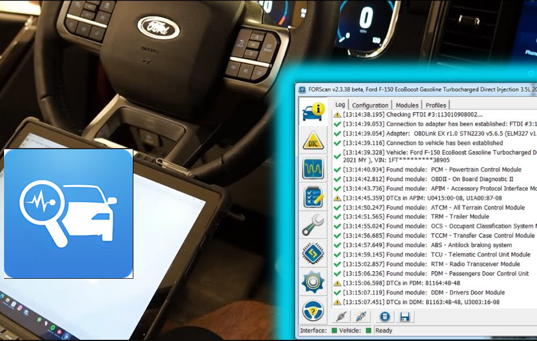Select log line 'Connection to vehicle has been established'
537x341 pixels.
click(x=423, y=143)
